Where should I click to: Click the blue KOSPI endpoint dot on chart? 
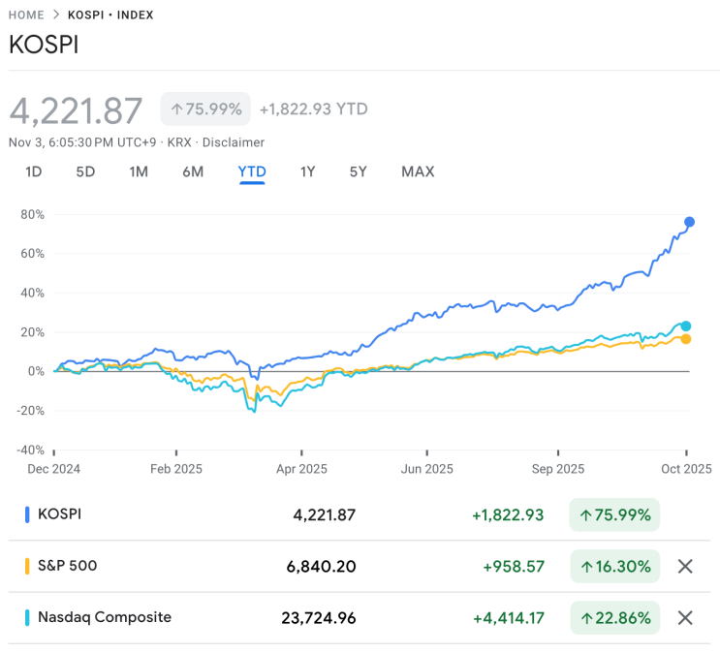tap(689, 222)
